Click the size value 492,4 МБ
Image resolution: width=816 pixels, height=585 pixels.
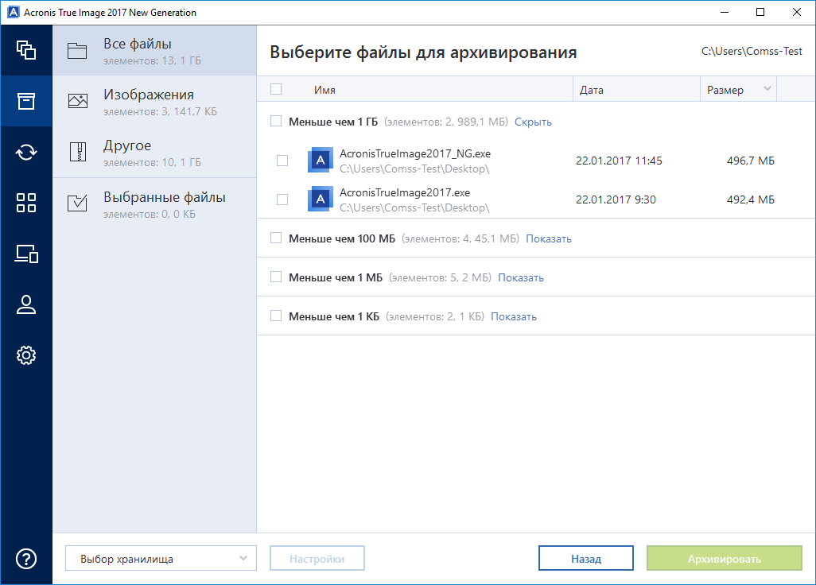(x=751, y=200)
